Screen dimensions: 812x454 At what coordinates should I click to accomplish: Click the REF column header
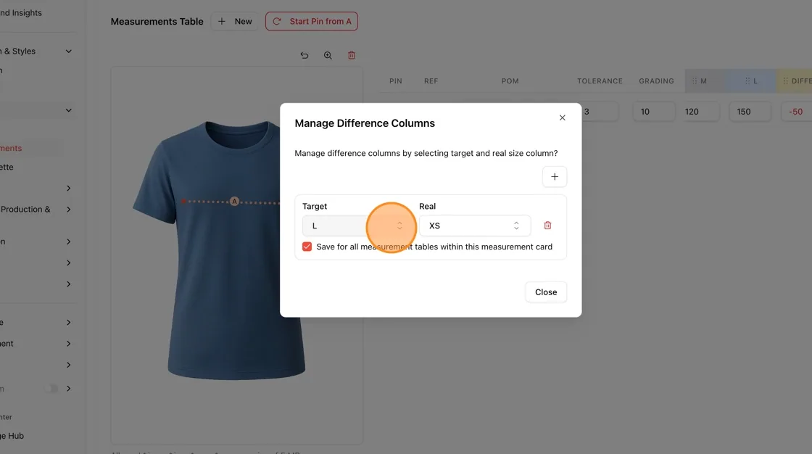pos(431,81)
